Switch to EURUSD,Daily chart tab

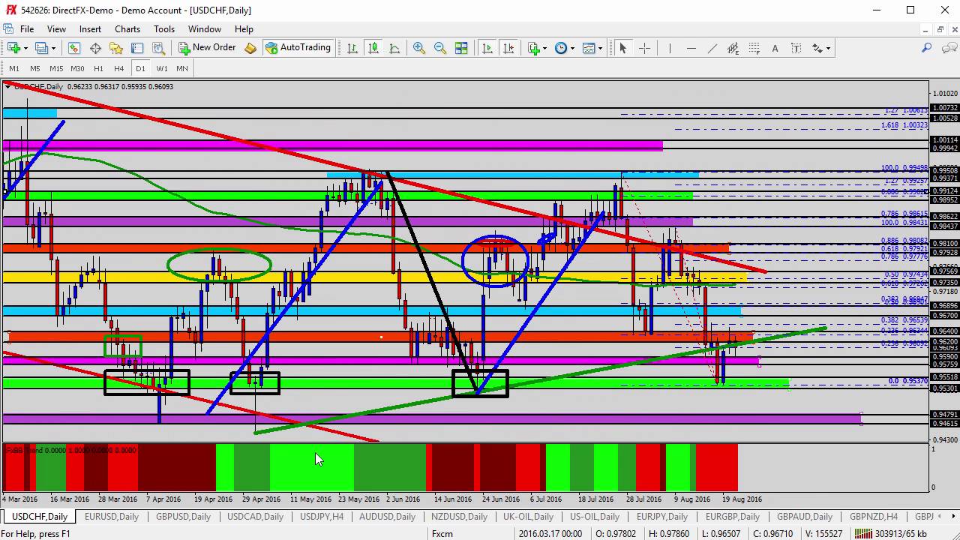(x=112, y=517)
